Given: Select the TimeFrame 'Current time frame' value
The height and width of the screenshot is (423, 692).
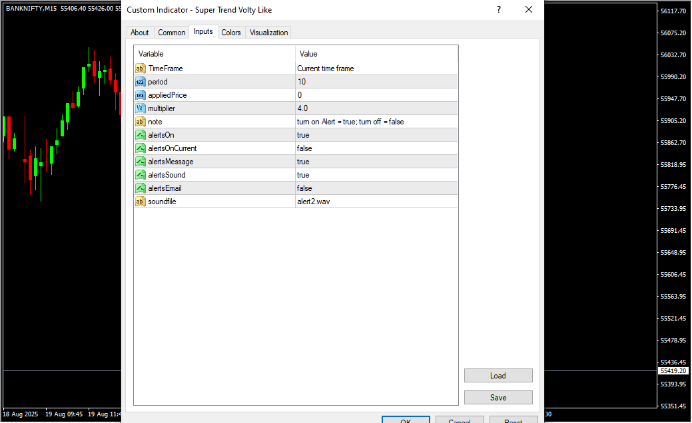Looking at the screenshot, I should coord(376,69).
